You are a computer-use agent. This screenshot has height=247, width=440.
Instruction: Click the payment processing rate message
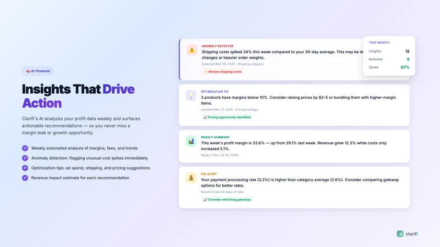pyautogui.click(x=300, y=183)
